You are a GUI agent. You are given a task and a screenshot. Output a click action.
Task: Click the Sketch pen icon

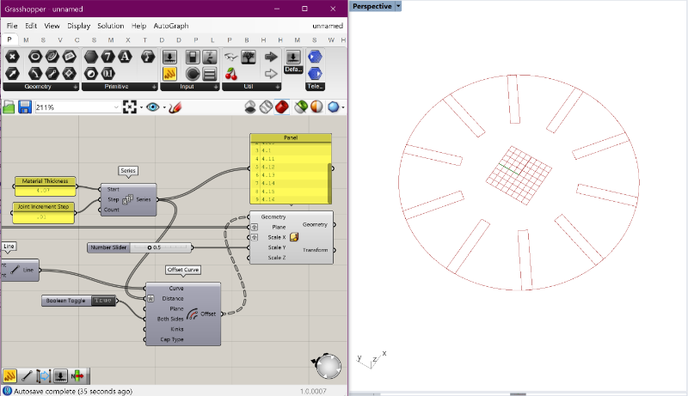point(175,107)
